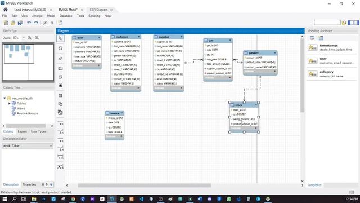This screenshot has height=203, width=360.
Task: Click the zoom out magnifier icon
Action: point(37,38)
